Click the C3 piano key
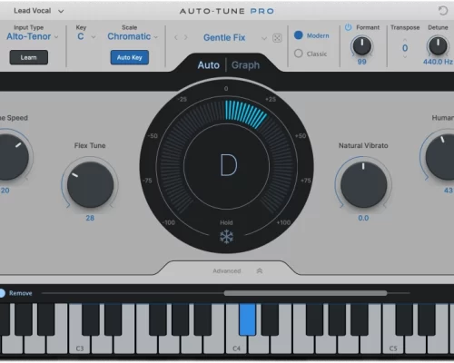The image size is (454, 363). pos(80,343)
